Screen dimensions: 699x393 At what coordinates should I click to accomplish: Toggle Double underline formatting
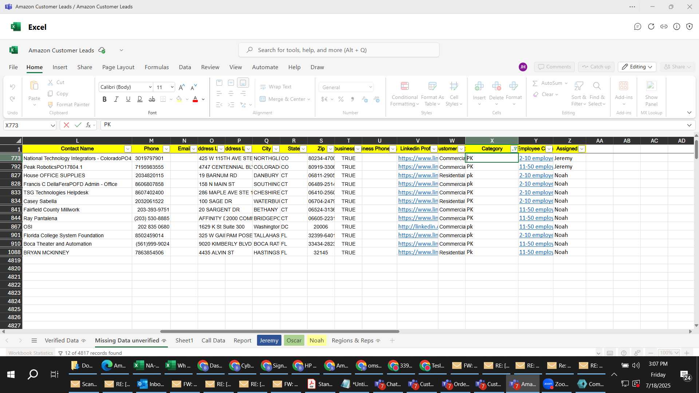(140, 99)
